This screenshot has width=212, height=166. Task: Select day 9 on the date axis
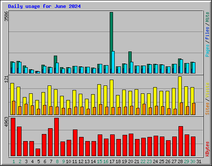(63, 161)
